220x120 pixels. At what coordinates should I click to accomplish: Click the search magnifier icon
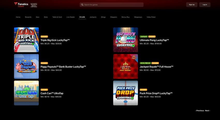click(82, 5)
